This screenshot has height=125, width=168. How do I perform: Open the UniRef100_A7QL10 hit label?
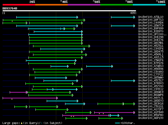click(151, 17)
